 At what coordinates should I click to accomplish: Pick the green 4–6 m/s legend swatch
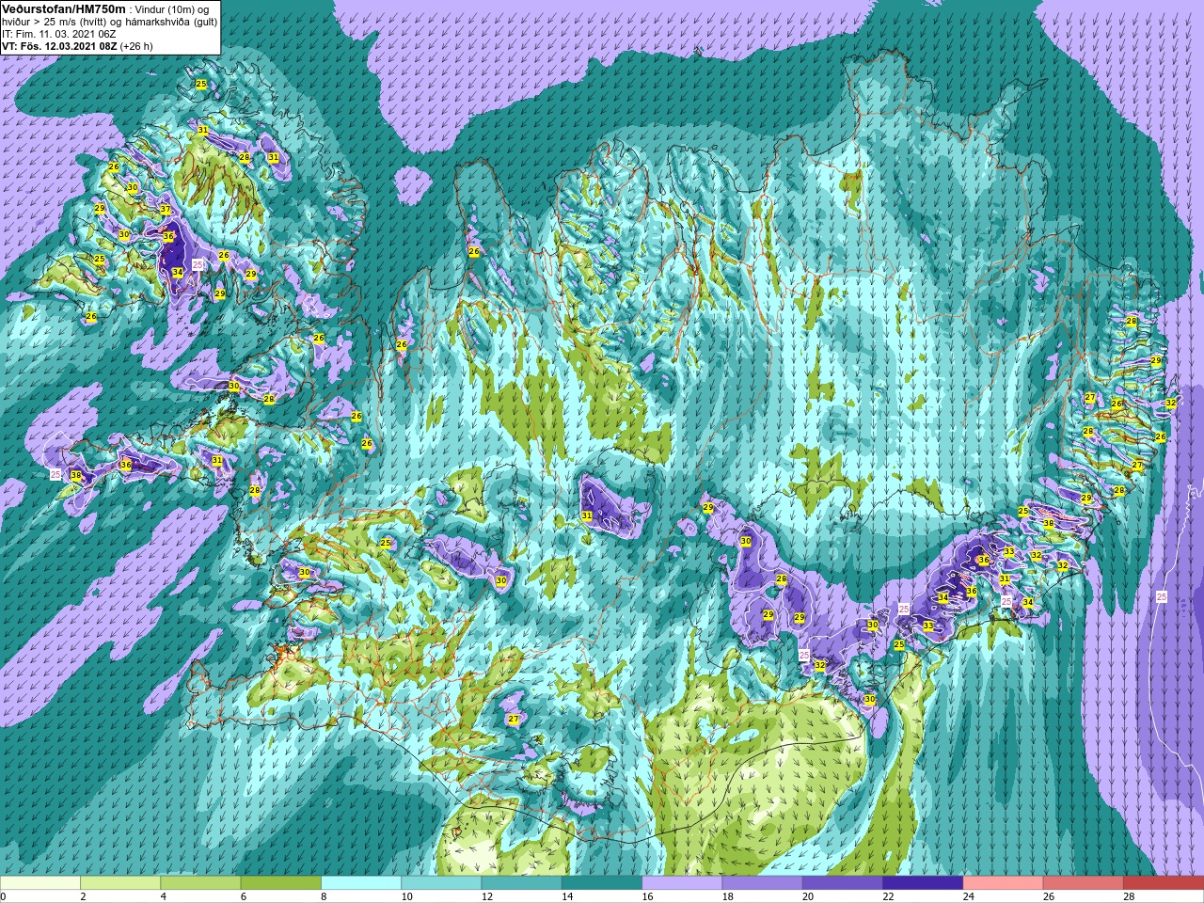pos(200,883)
